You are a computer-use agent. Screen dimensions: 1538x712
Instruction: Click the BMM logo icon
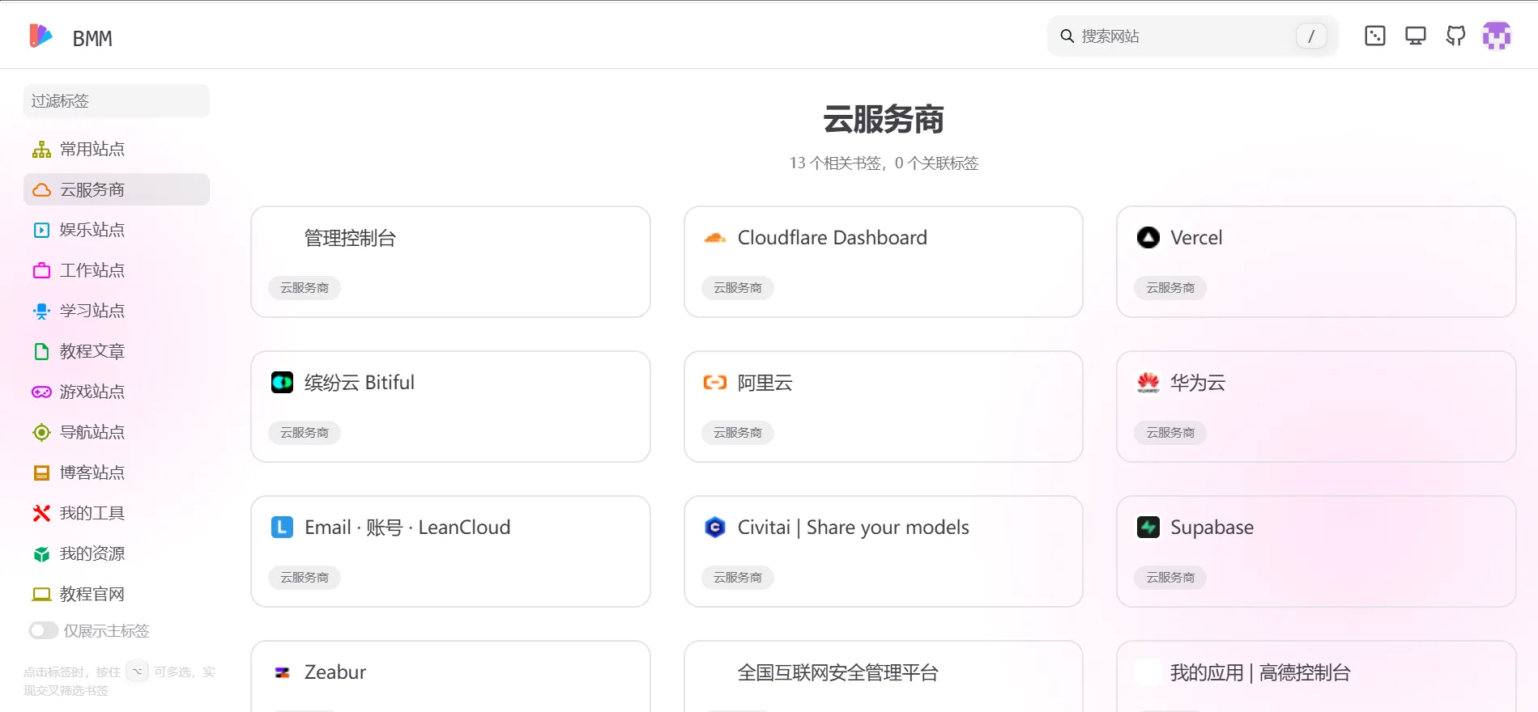[40, 36]
